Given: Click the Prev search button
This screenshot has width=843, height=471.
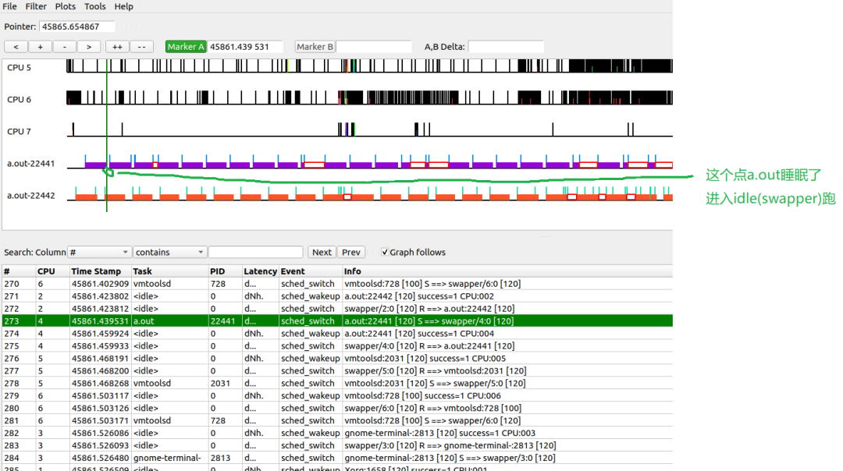Looking at the screenshot, I should point(351,253).
